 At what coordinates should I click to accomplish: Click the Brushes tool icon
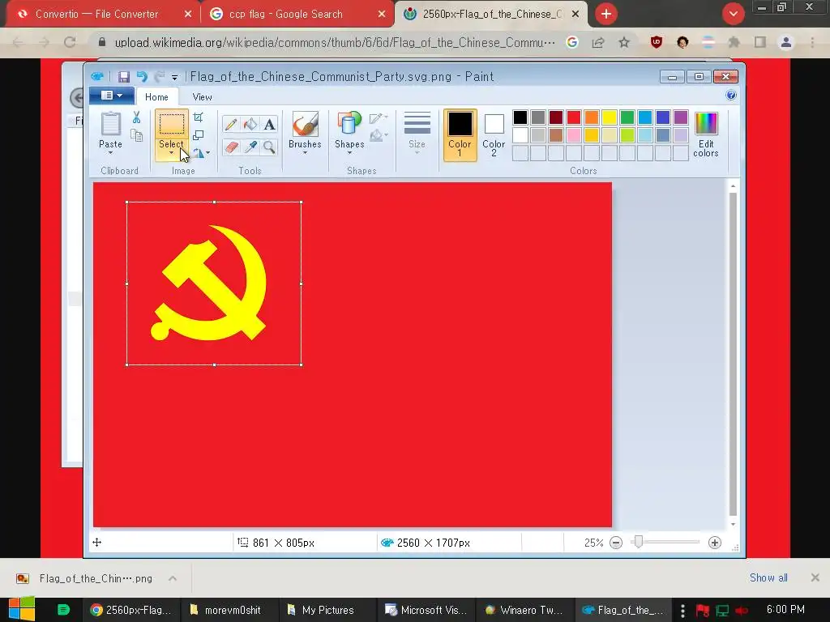[x=305, y=125]
